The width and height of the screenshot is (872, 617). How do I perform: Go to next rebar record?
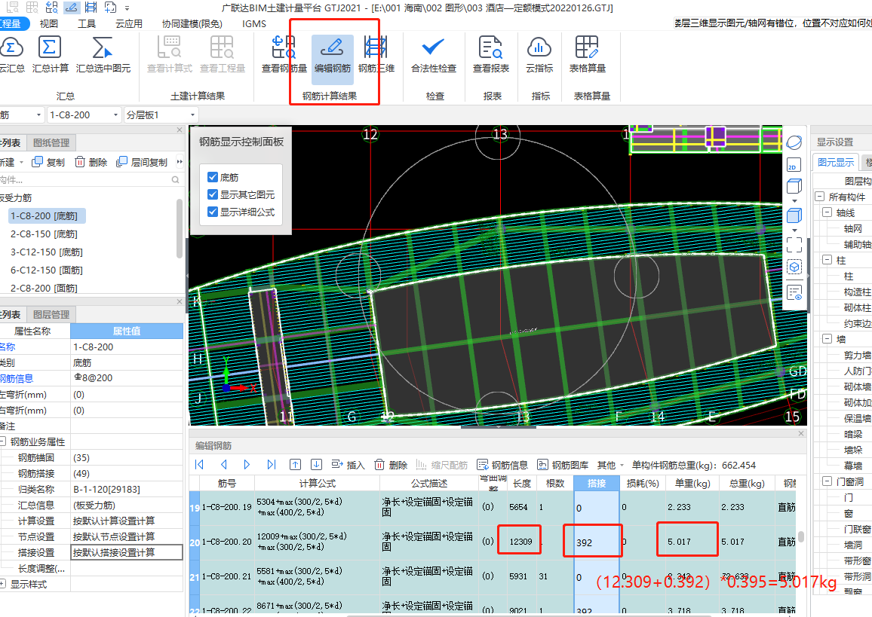(247, 465)
